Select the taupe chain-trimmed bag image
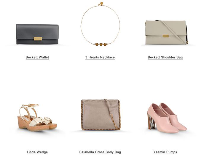The image size is (204, 157). [101, 115]
